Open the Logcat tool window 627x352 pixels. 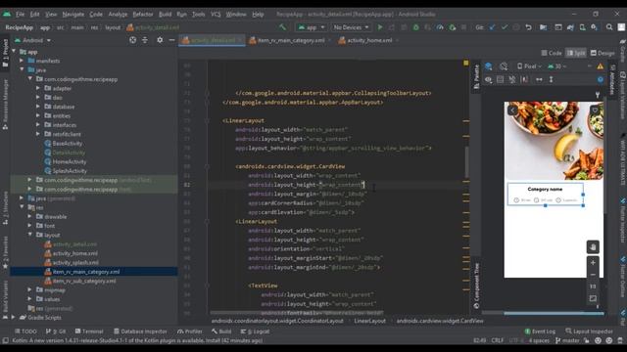pos(255,331)
